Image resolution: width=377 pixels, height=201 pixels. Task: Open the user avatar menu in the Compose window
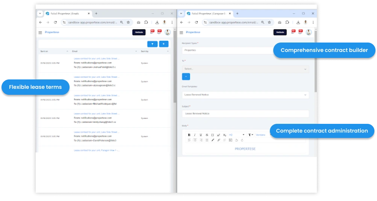click(309, 32)
